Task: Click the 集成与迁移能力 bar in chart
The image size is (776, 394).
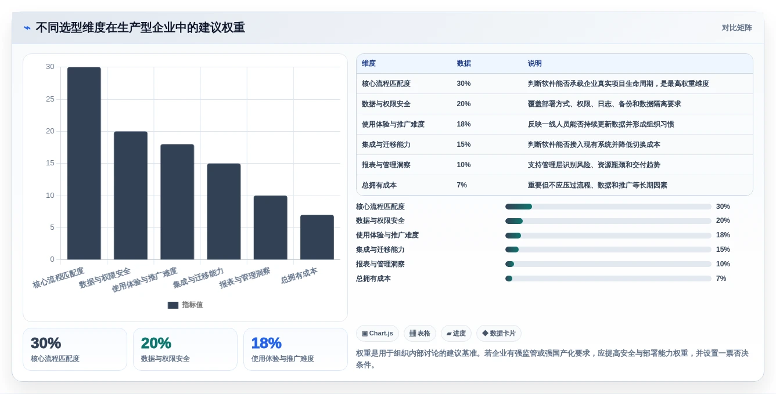Action: [224, 212]
